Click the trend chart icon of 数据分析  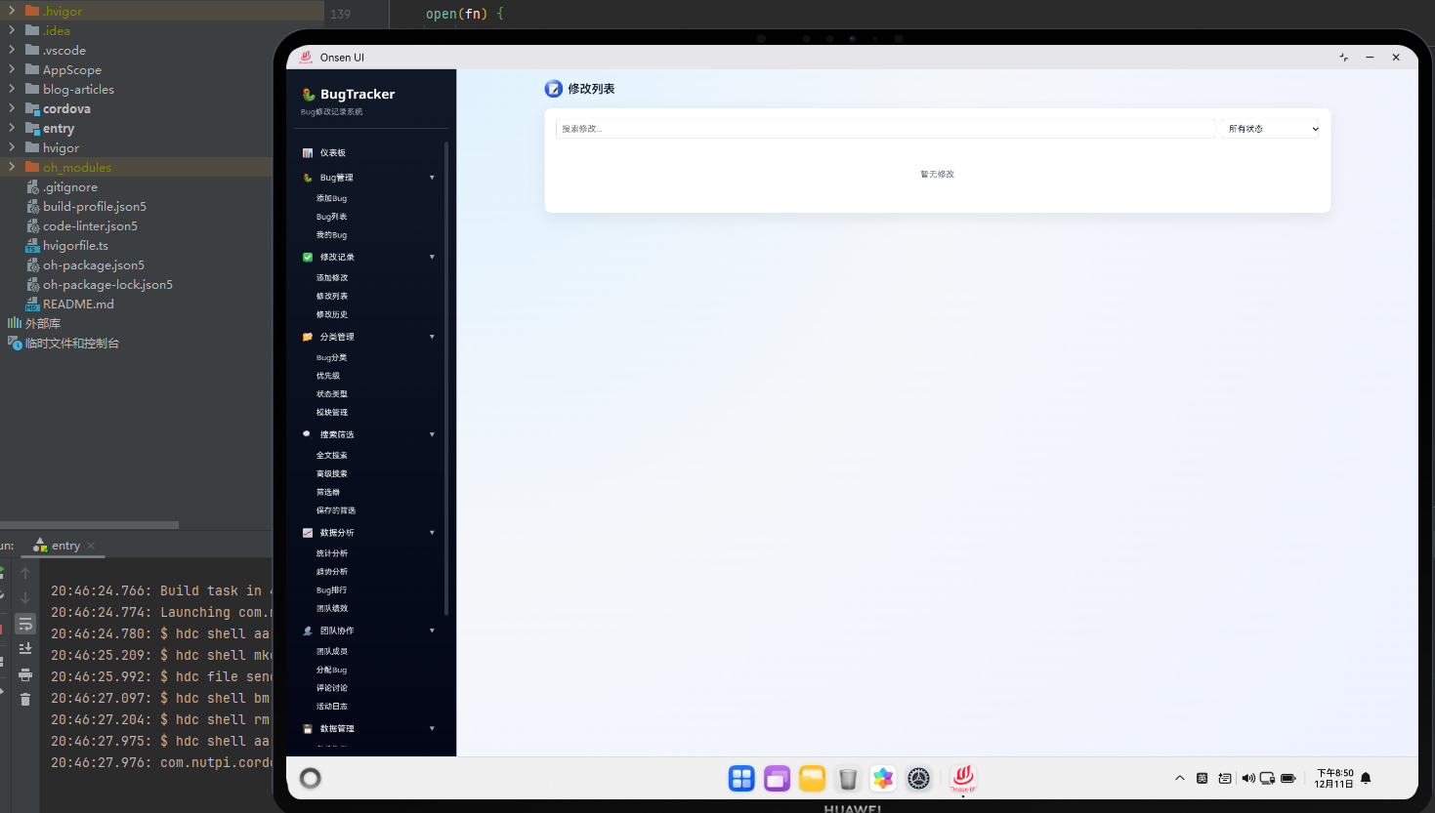click(308, 533)
